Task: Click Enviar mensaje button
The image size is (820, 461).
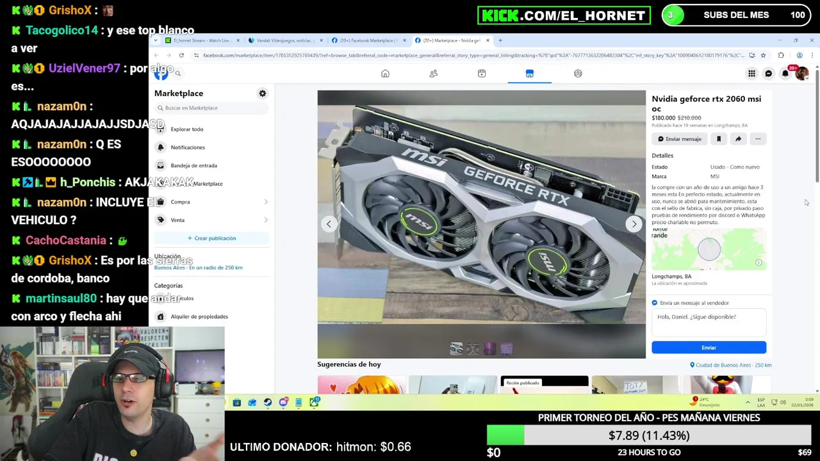Action: [x=680, y=139]
